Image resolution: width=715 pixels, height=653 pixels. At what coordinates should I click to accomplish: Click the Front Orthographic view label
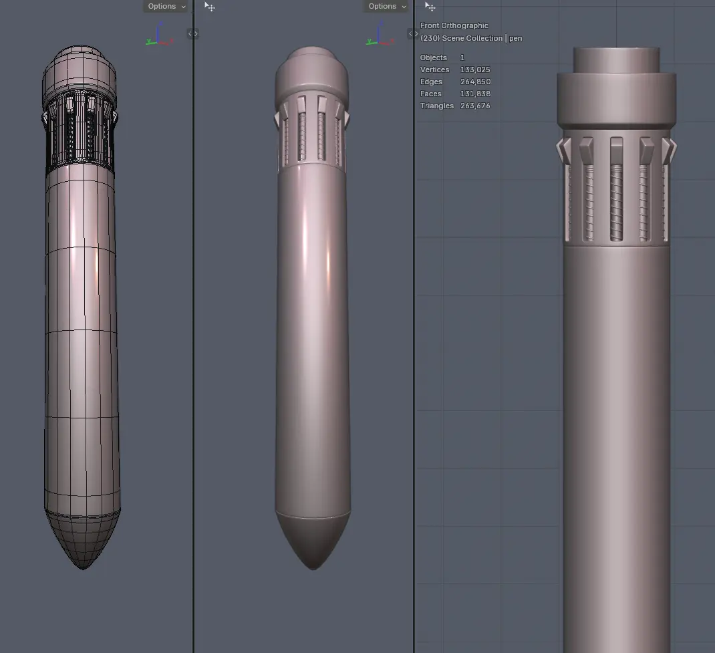click(454, 25)
